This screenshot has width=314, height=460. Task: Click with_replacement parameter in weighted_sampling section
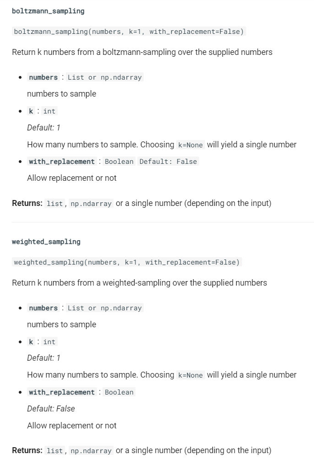click(62, 392)
